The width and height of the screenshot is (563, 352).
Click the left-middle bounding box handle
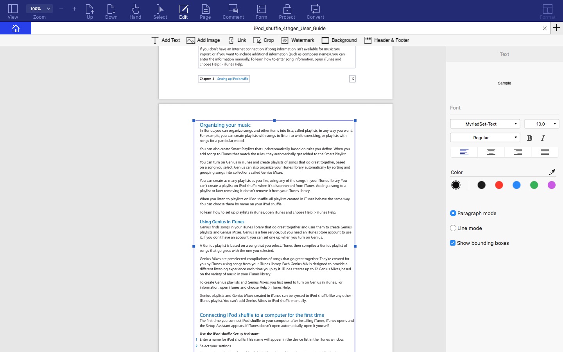point(194,246)
